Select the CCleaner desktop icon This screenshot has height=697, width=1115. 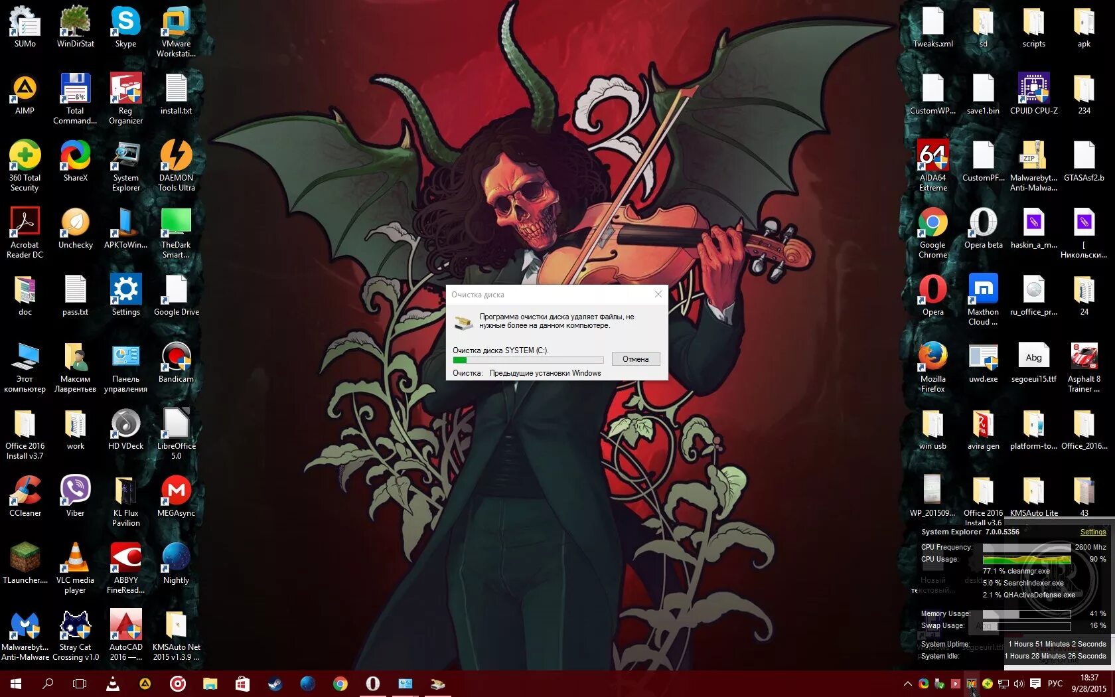pos(25,497)
